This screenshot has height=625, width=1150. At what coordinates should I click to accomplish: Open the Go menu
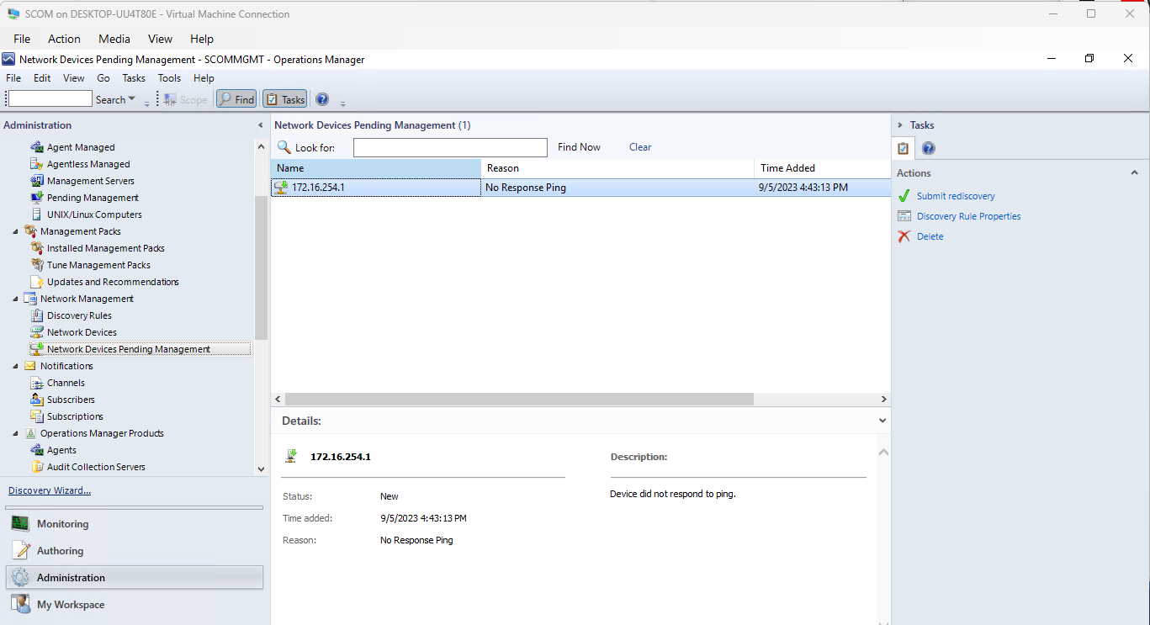tap(103, 78)
